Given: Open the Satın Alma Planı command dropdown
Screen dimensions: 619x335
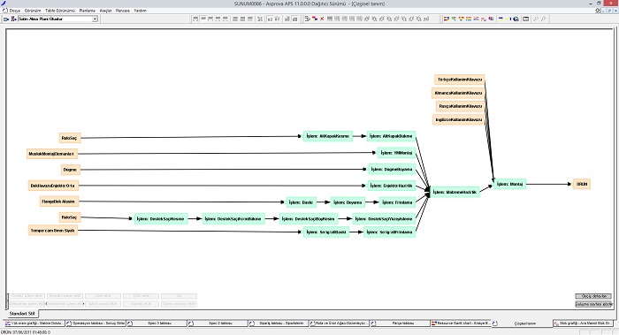Looking at the screenshot, I should (x=95, y=19).
